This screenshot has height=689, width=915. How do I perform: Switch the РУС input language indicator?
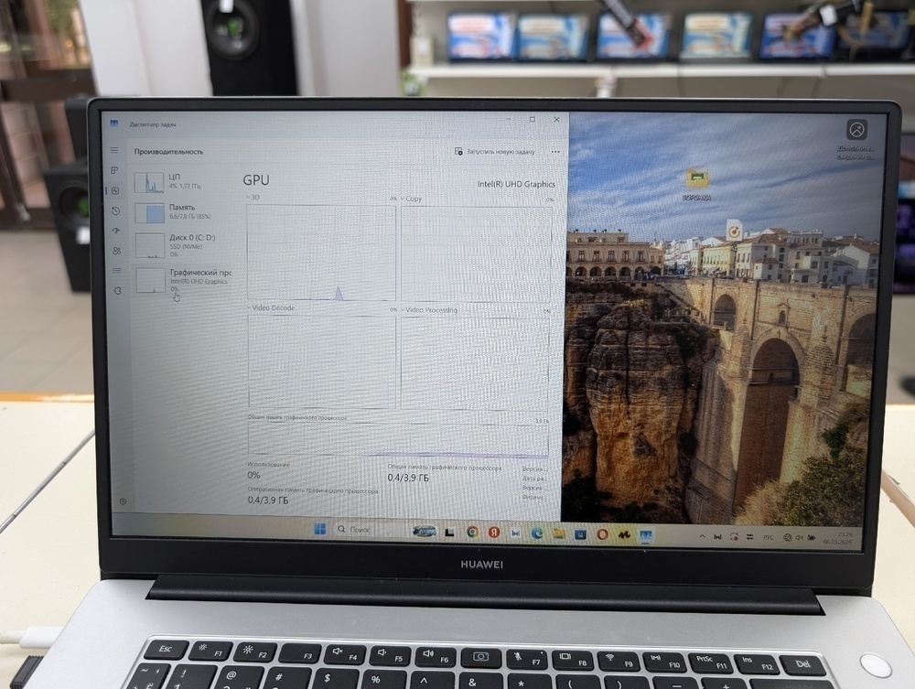(769, 537)
